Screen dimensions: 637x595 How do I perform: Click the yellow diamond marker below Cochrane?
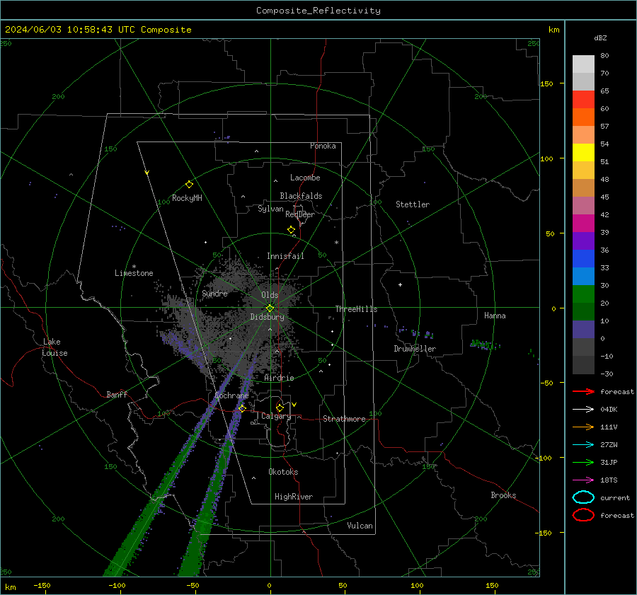242,408
